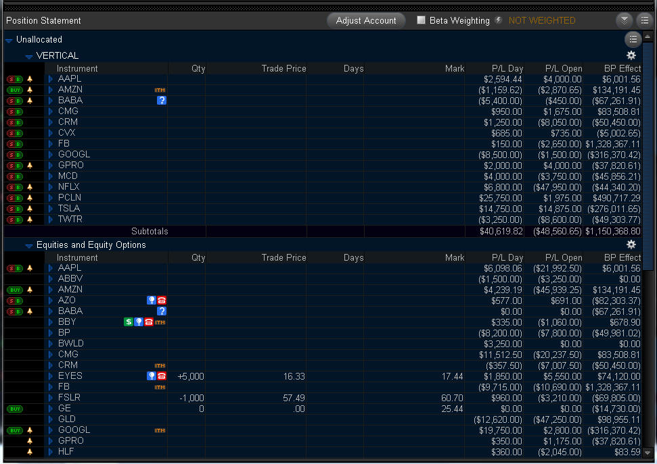Open the Equities and Equity Options gear settings

(x=631, y=244)
